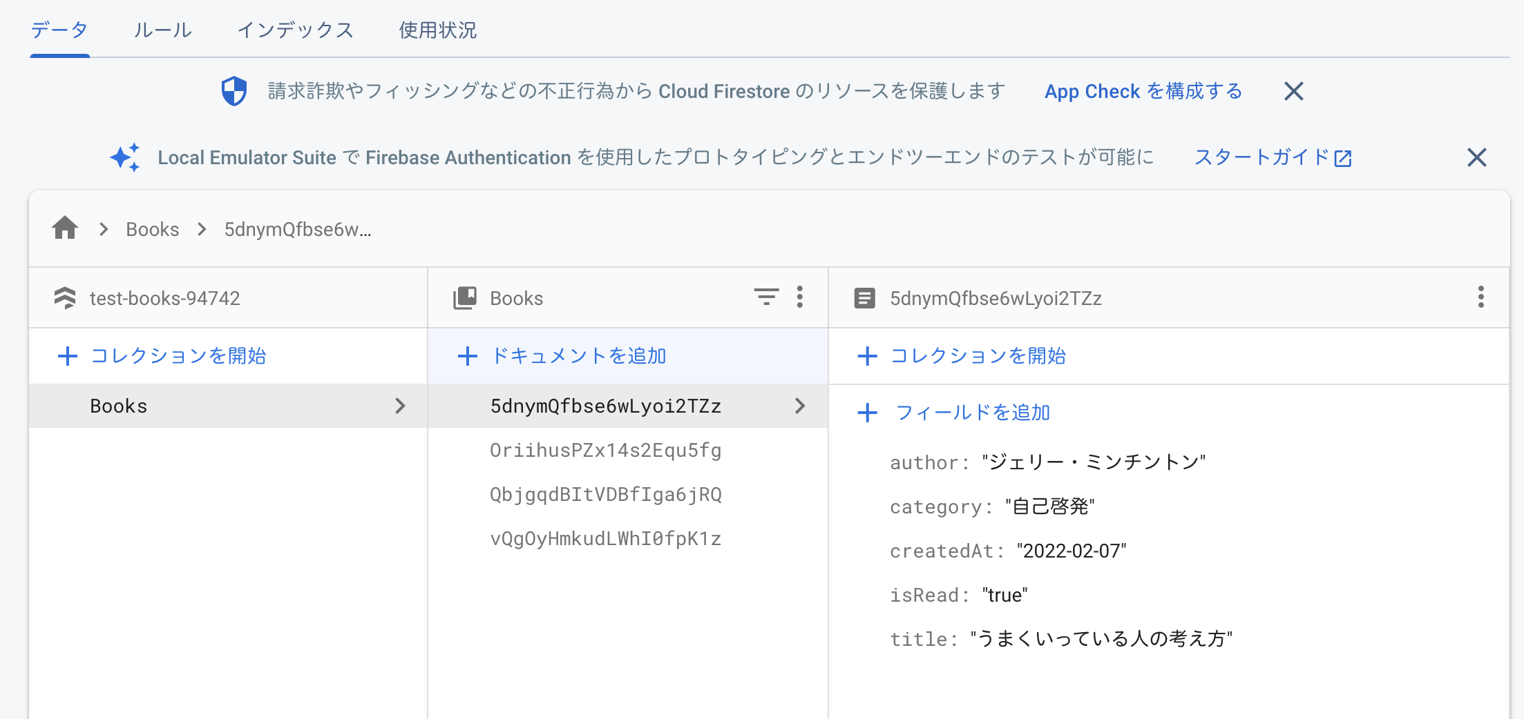Click the chevron on 5dnymQfbse6wLyoi2TZz row
The height and width of the screenshot is (719, 1524).
(x=800, y=406)
